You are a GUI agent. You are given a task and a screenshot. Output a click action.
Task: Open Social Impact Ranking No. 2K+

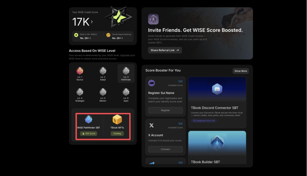tap(118, 38)
